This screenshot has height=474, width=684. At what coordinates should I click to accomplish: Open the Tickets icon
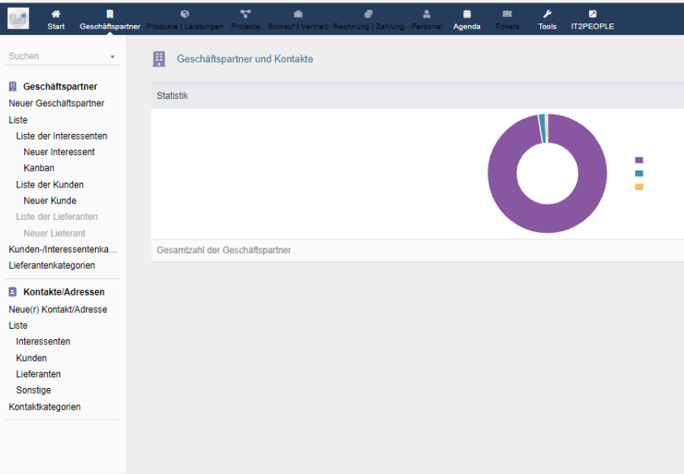click(x=507, y=14)
